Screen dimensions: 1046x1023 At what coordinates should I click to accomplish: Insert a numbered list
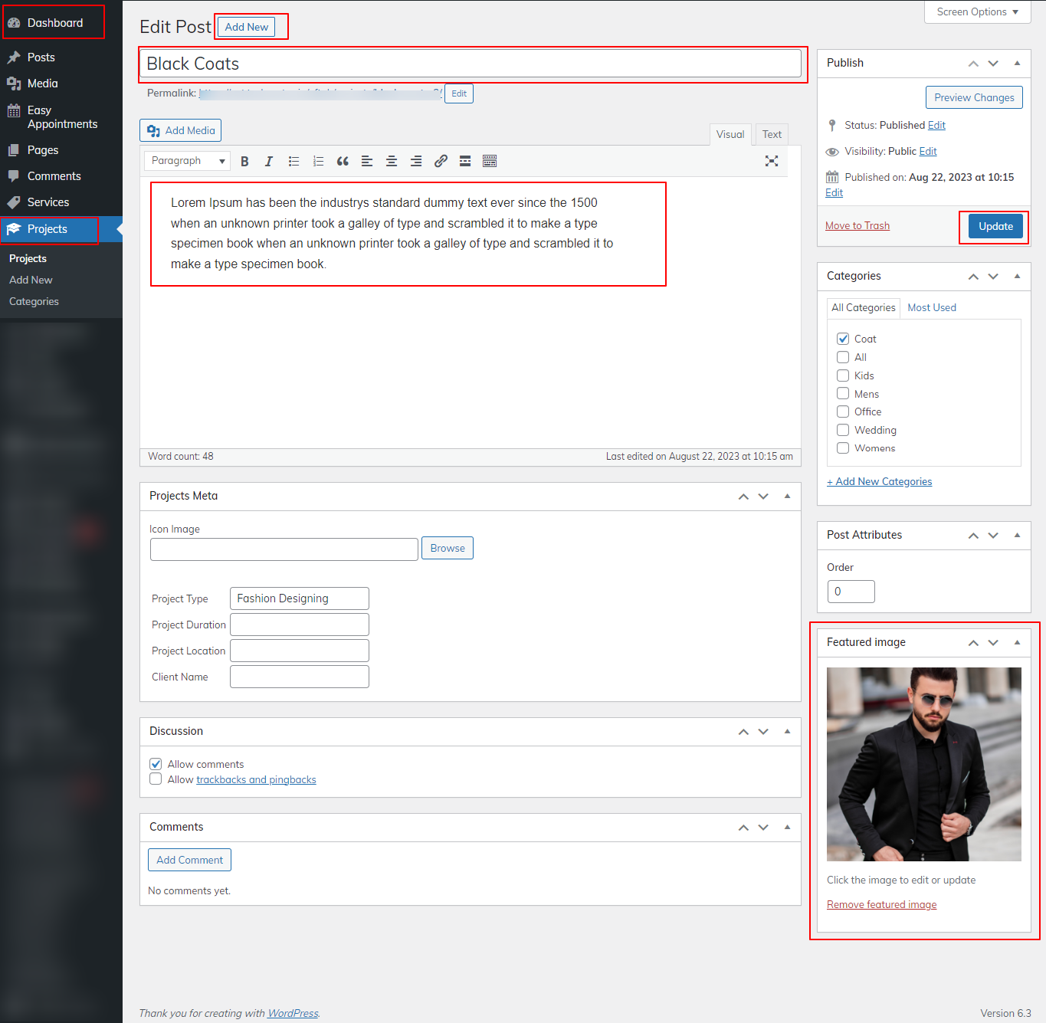tap(318, 161)
